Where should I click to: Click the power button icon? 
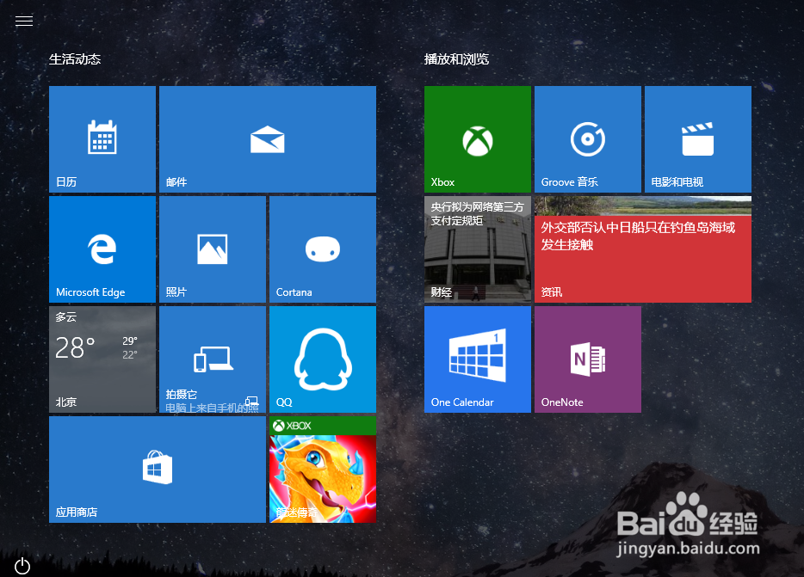[22, 566]
